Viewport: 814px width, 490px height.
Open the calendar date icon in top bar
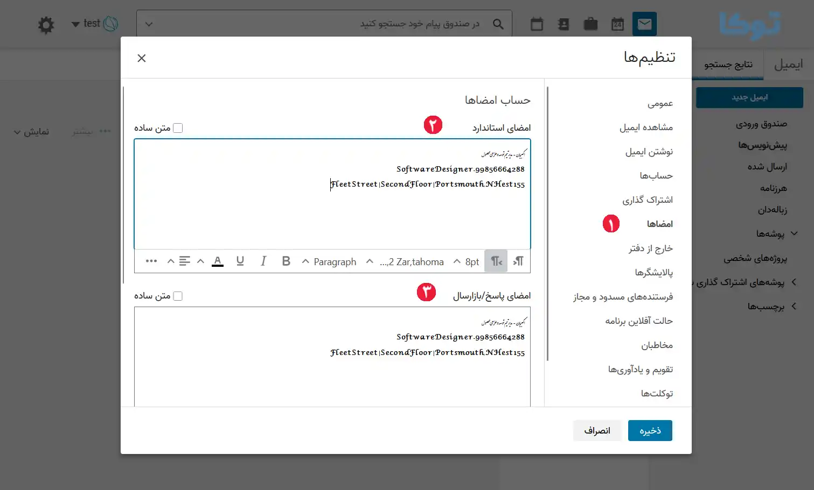(617, 24)
